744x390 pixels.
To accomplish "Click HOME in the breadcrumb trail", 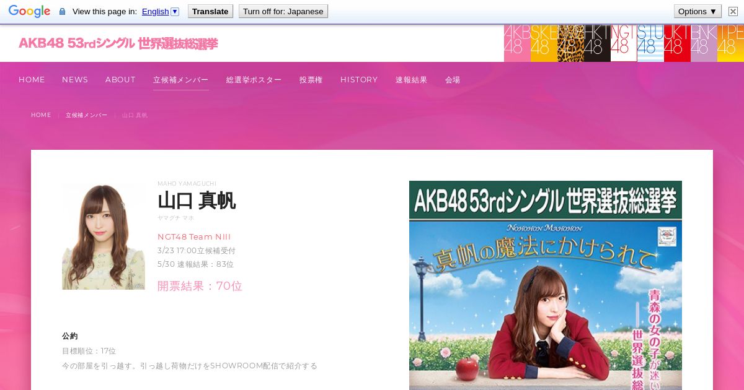I will (x=41, y=115).
